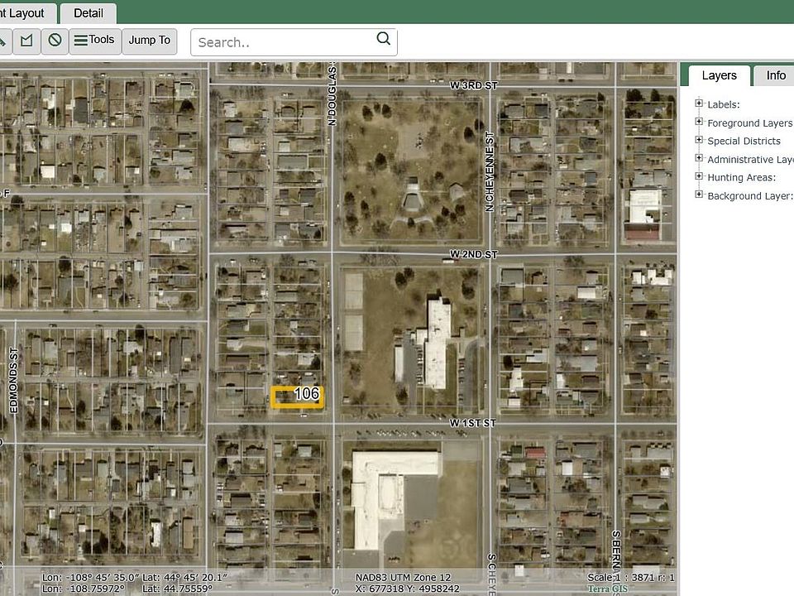The height and width of the screenshot is (596, 794).
Task: Click the Special Districts layer label
Action: 744,141
